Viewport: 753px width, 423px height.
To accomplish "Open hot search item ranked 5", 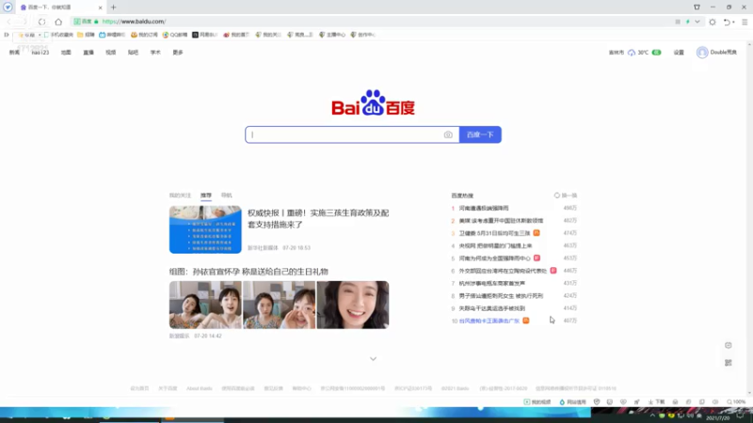I will [495, 258].
